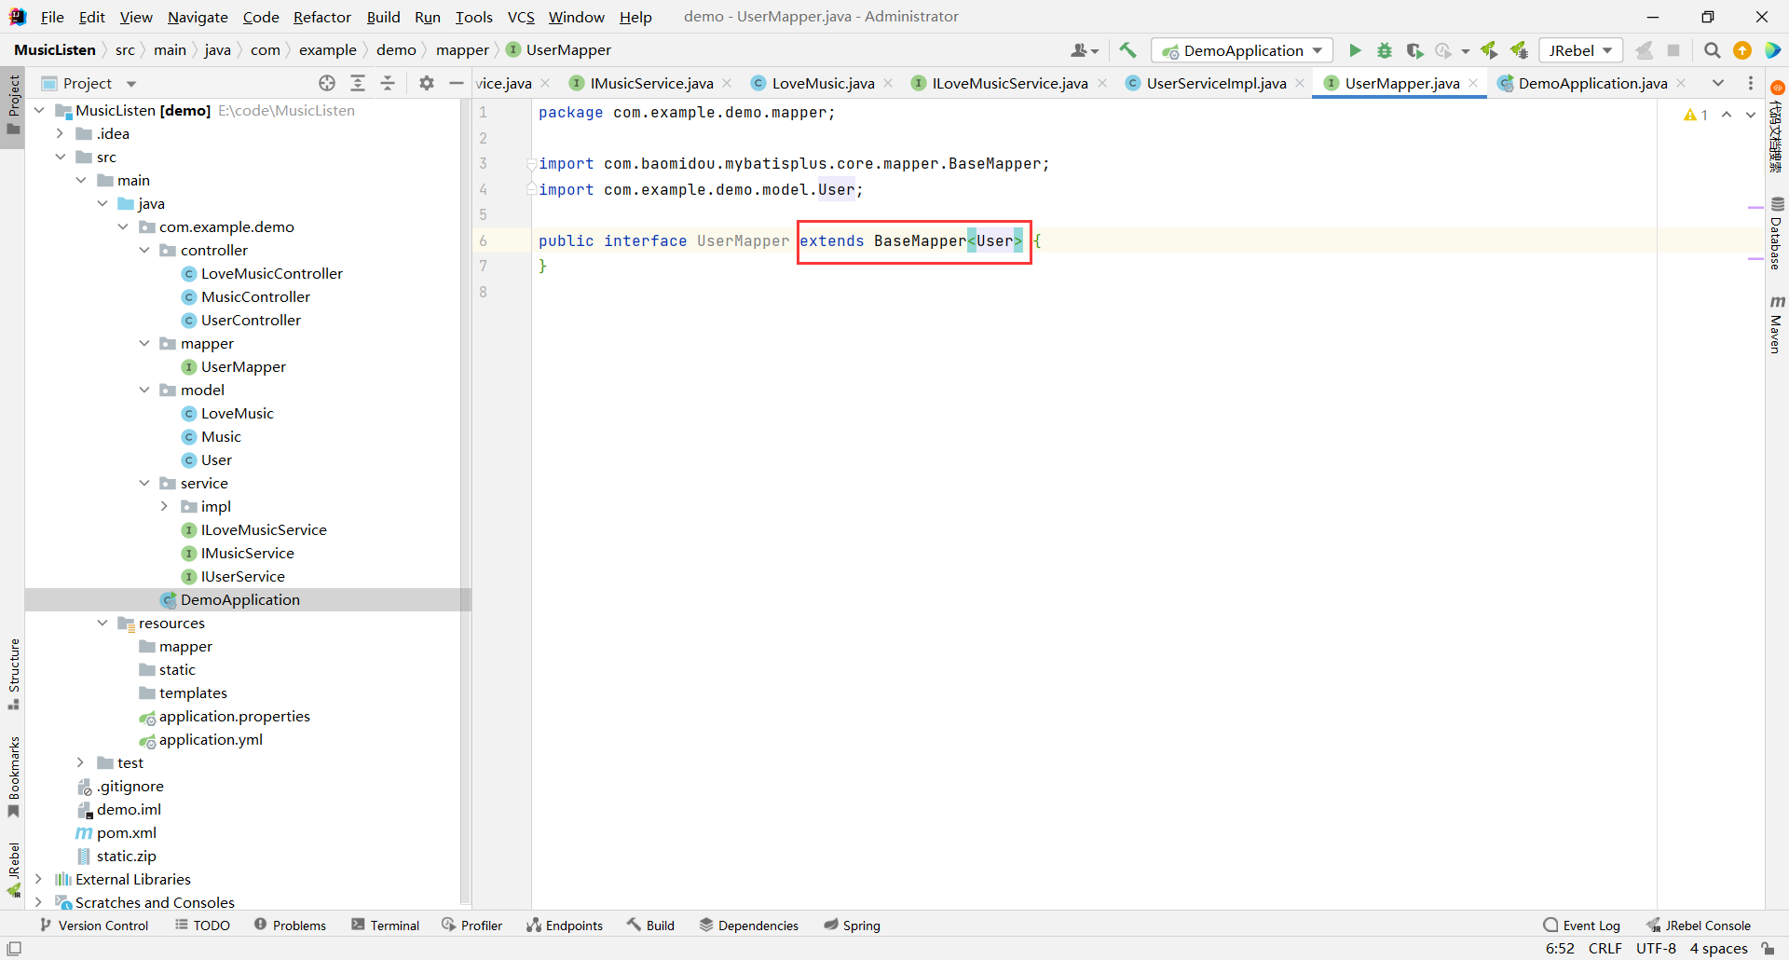
Task: Switch to the LoveMusic.java tab
Action: pyautogui.click(x=823, y=83)
